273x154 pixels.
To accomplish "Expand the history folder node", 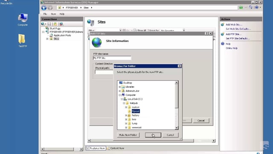I will (x=126, y=115).
